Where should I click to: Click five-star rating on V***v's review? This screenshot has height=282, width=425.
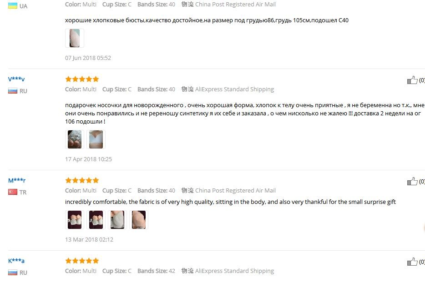click(x=82, y=79)
